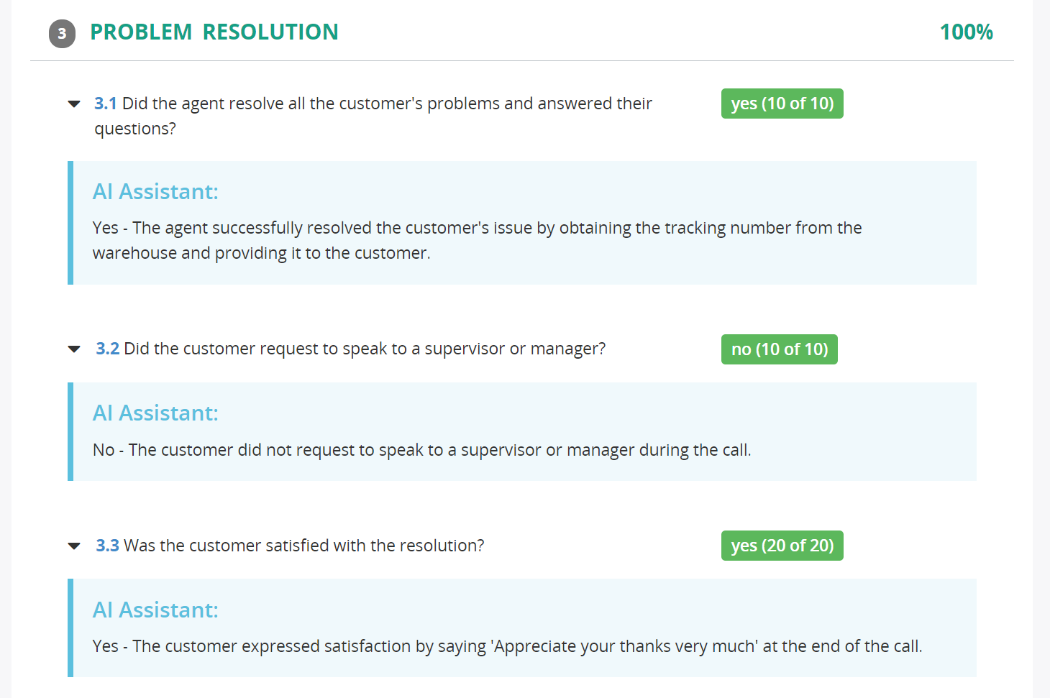This screenshot has width=1050, height=698.
Task: Open the 3.2 question number link
Action: (x=107, y=349)
